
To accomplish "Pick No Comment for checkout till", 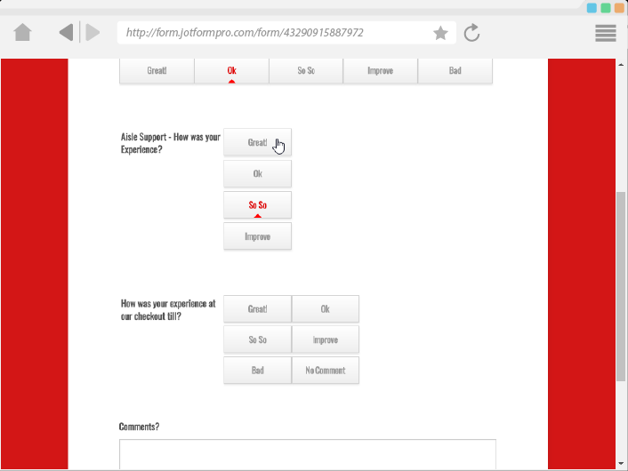I will tap(326, 371).
